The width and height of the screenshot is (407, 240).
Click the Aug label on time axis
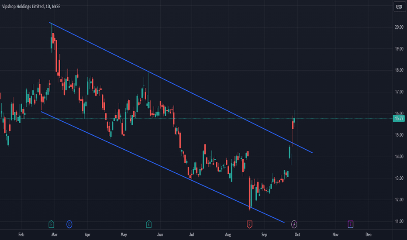[228, 235]
